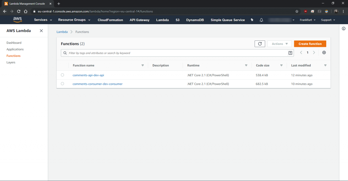Image resolution: width=348 pixels, height=181 pixels.
Task: Reload the browser page
Action: [x=19, y=11]
